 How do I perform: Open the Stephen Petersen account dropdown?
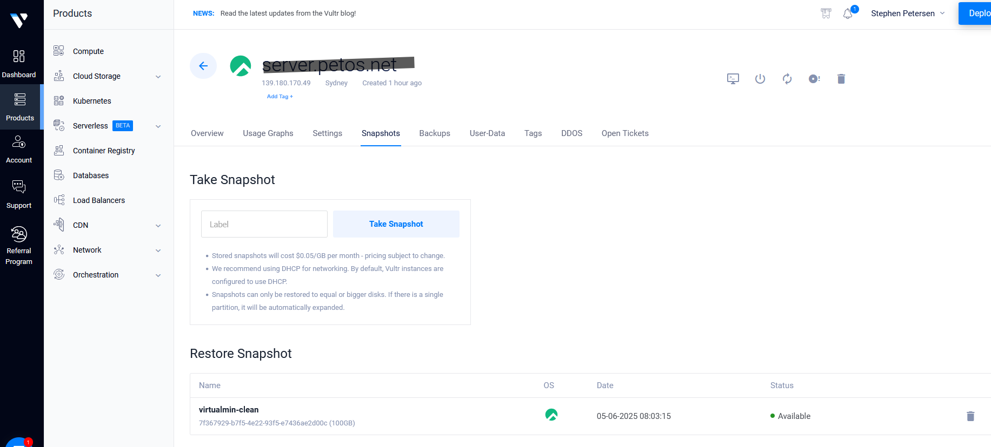(x=908, y=13)
